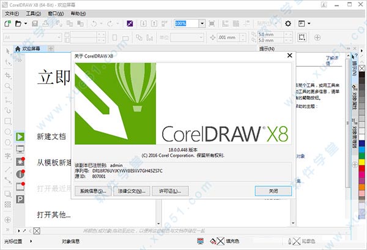Click 打开其他... link
This screenshot has height=250, width=367.
click(x=54, y=214)
